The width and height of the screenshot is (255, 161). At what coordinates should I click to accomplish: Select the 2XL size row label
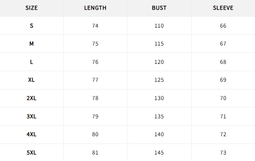[x=32, y=98]
